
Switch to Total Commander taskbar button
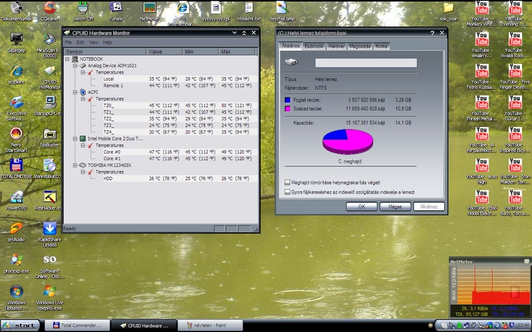pos(77,325)
